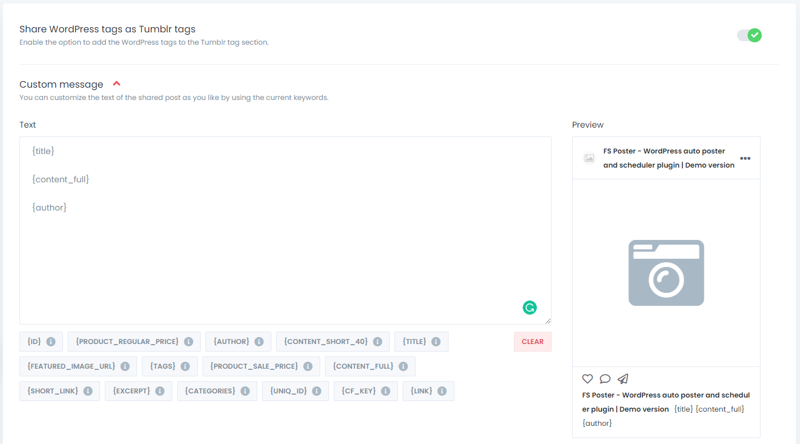
Task: Show info for {FEATURED_IMAGE_URL} keyword
Action: (x=125, y=366)
